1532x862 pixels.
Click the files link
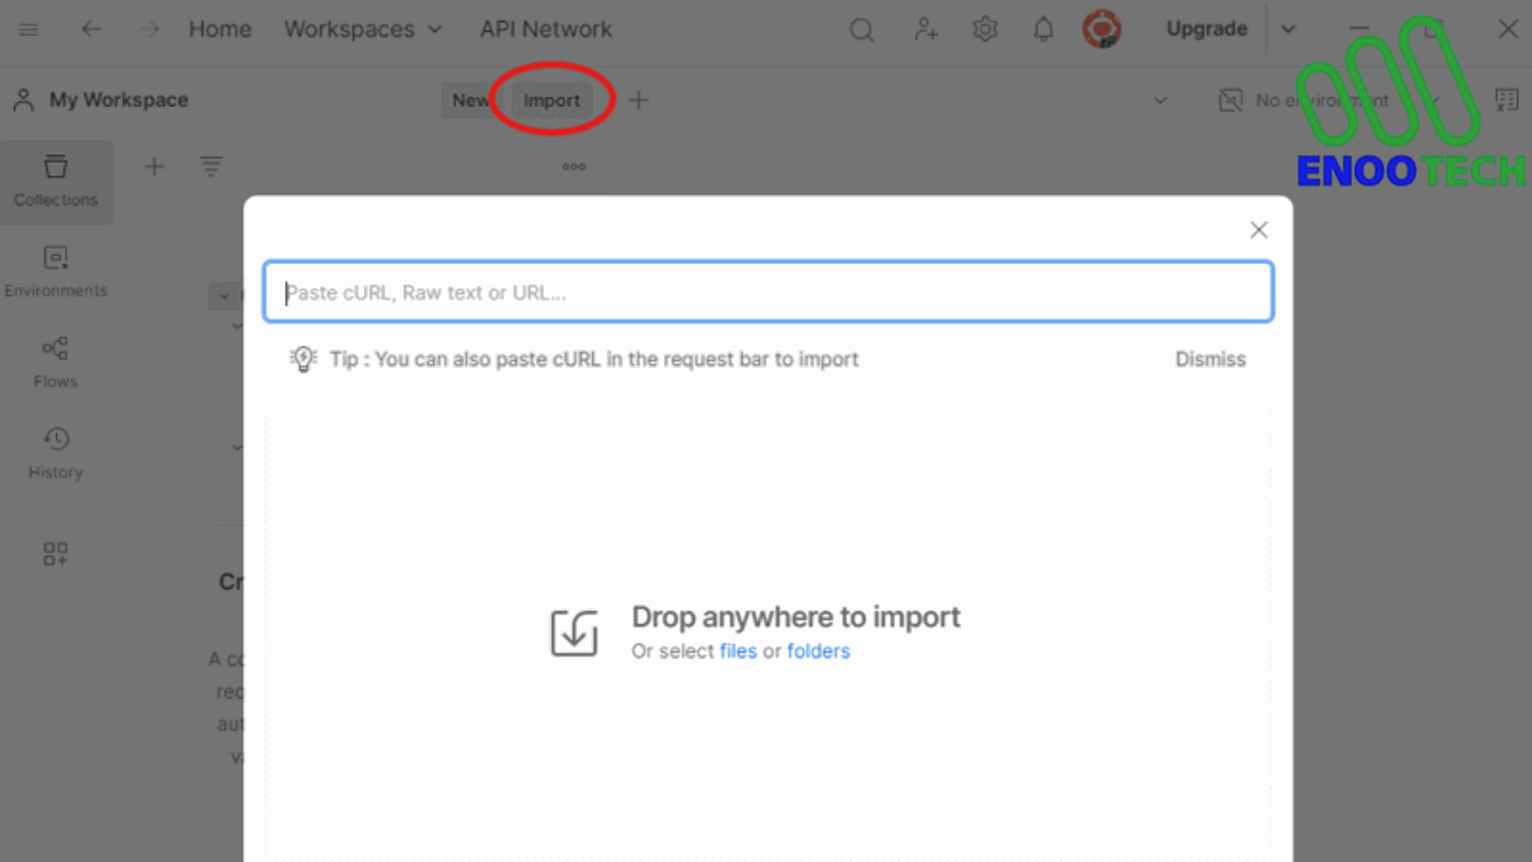(x=738, y=651)
